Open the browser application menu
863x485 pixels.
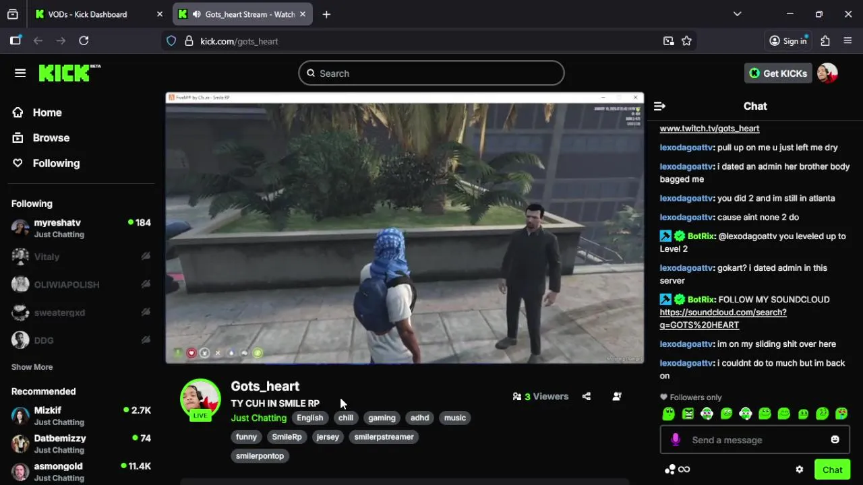click(847, 41)
